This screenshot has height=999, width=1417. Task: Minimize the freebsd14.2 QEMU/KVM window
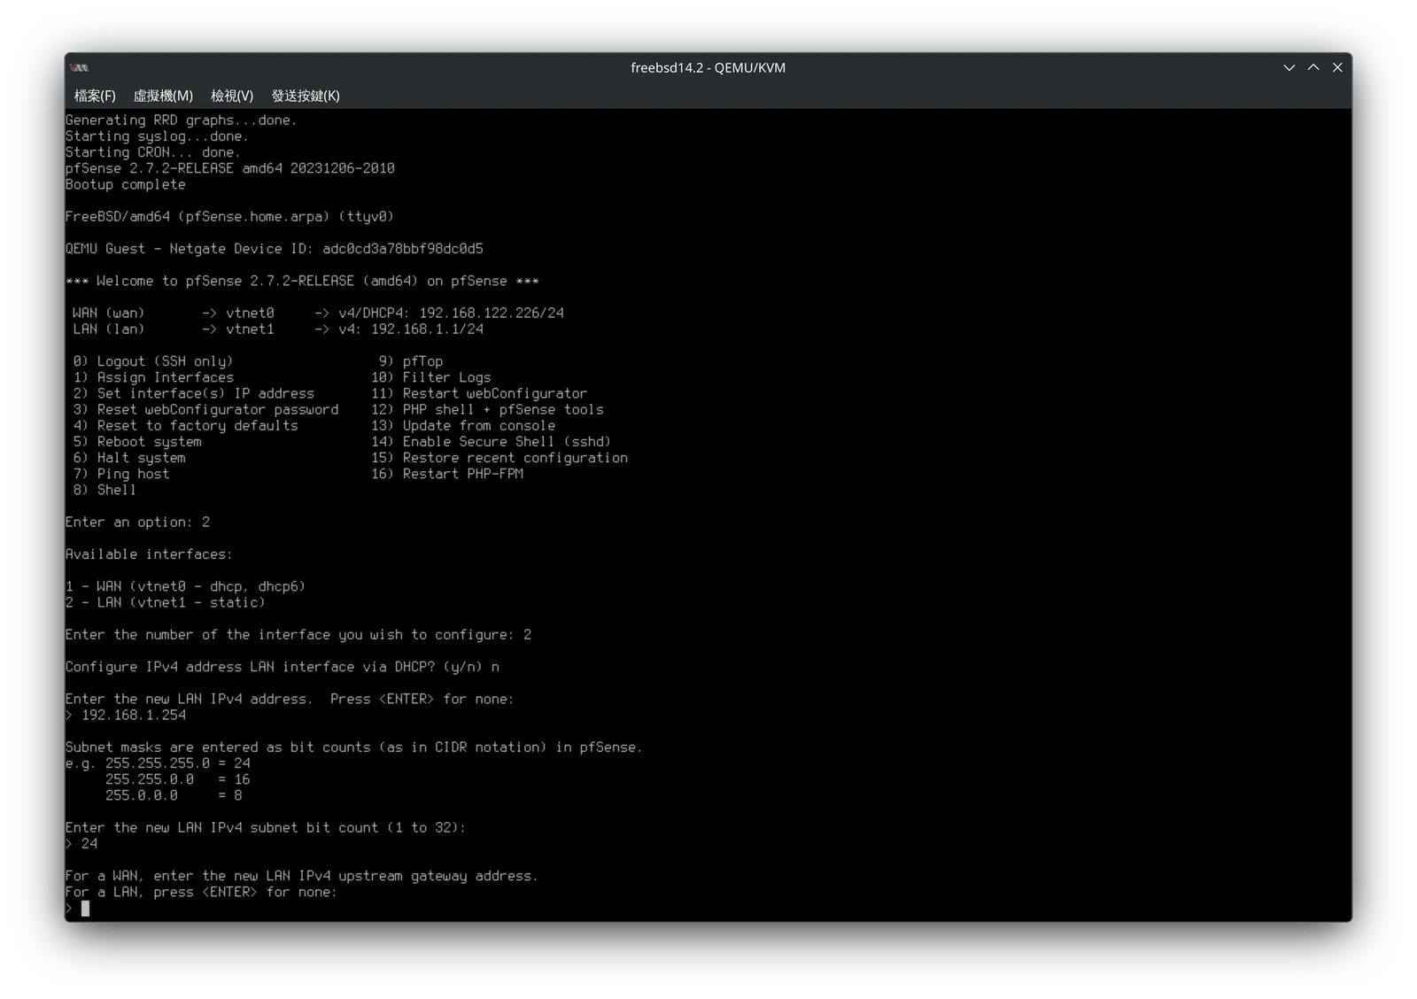1289,67
